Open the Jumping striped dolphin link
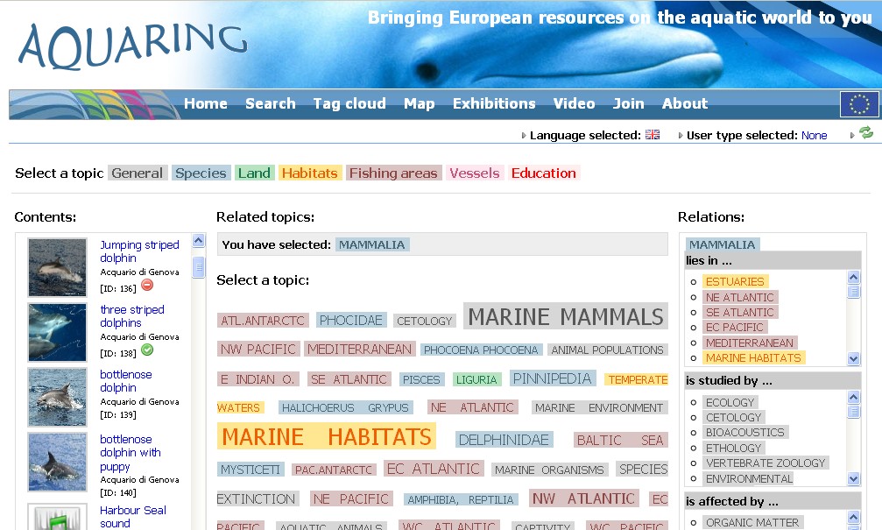This screenshot has height=530, width=882. 139,251
